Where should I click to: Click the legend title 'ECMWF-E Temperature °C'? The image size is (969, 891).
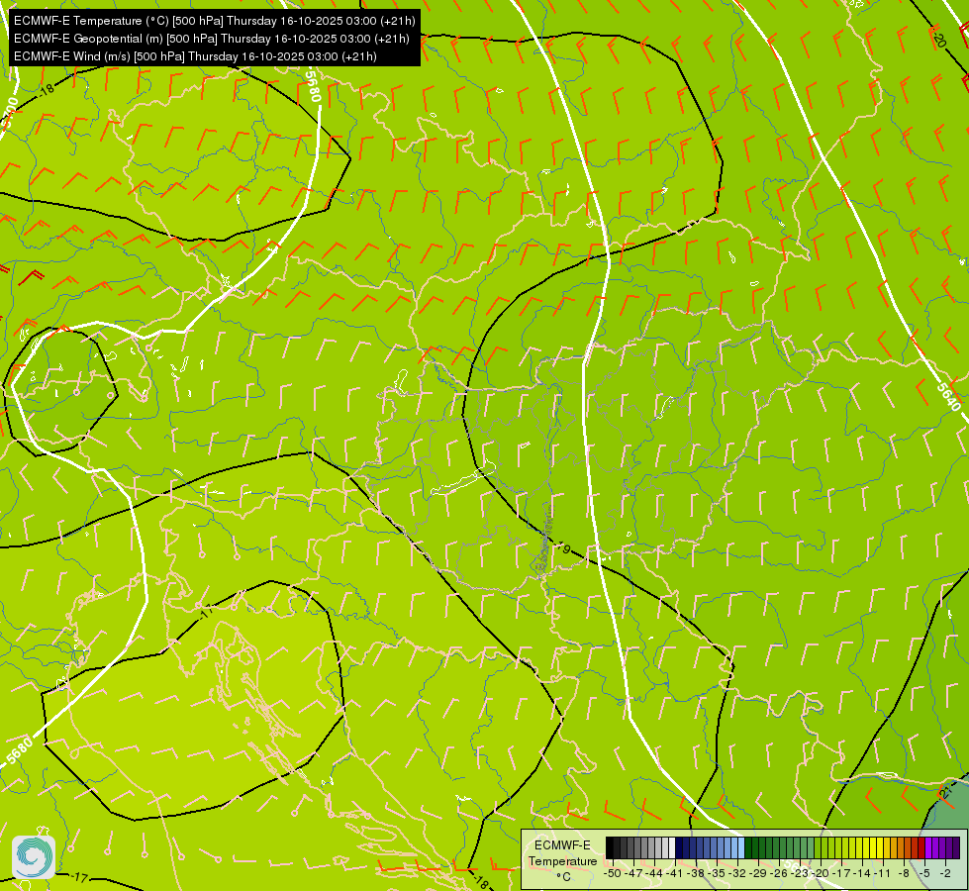click(563, 860)
